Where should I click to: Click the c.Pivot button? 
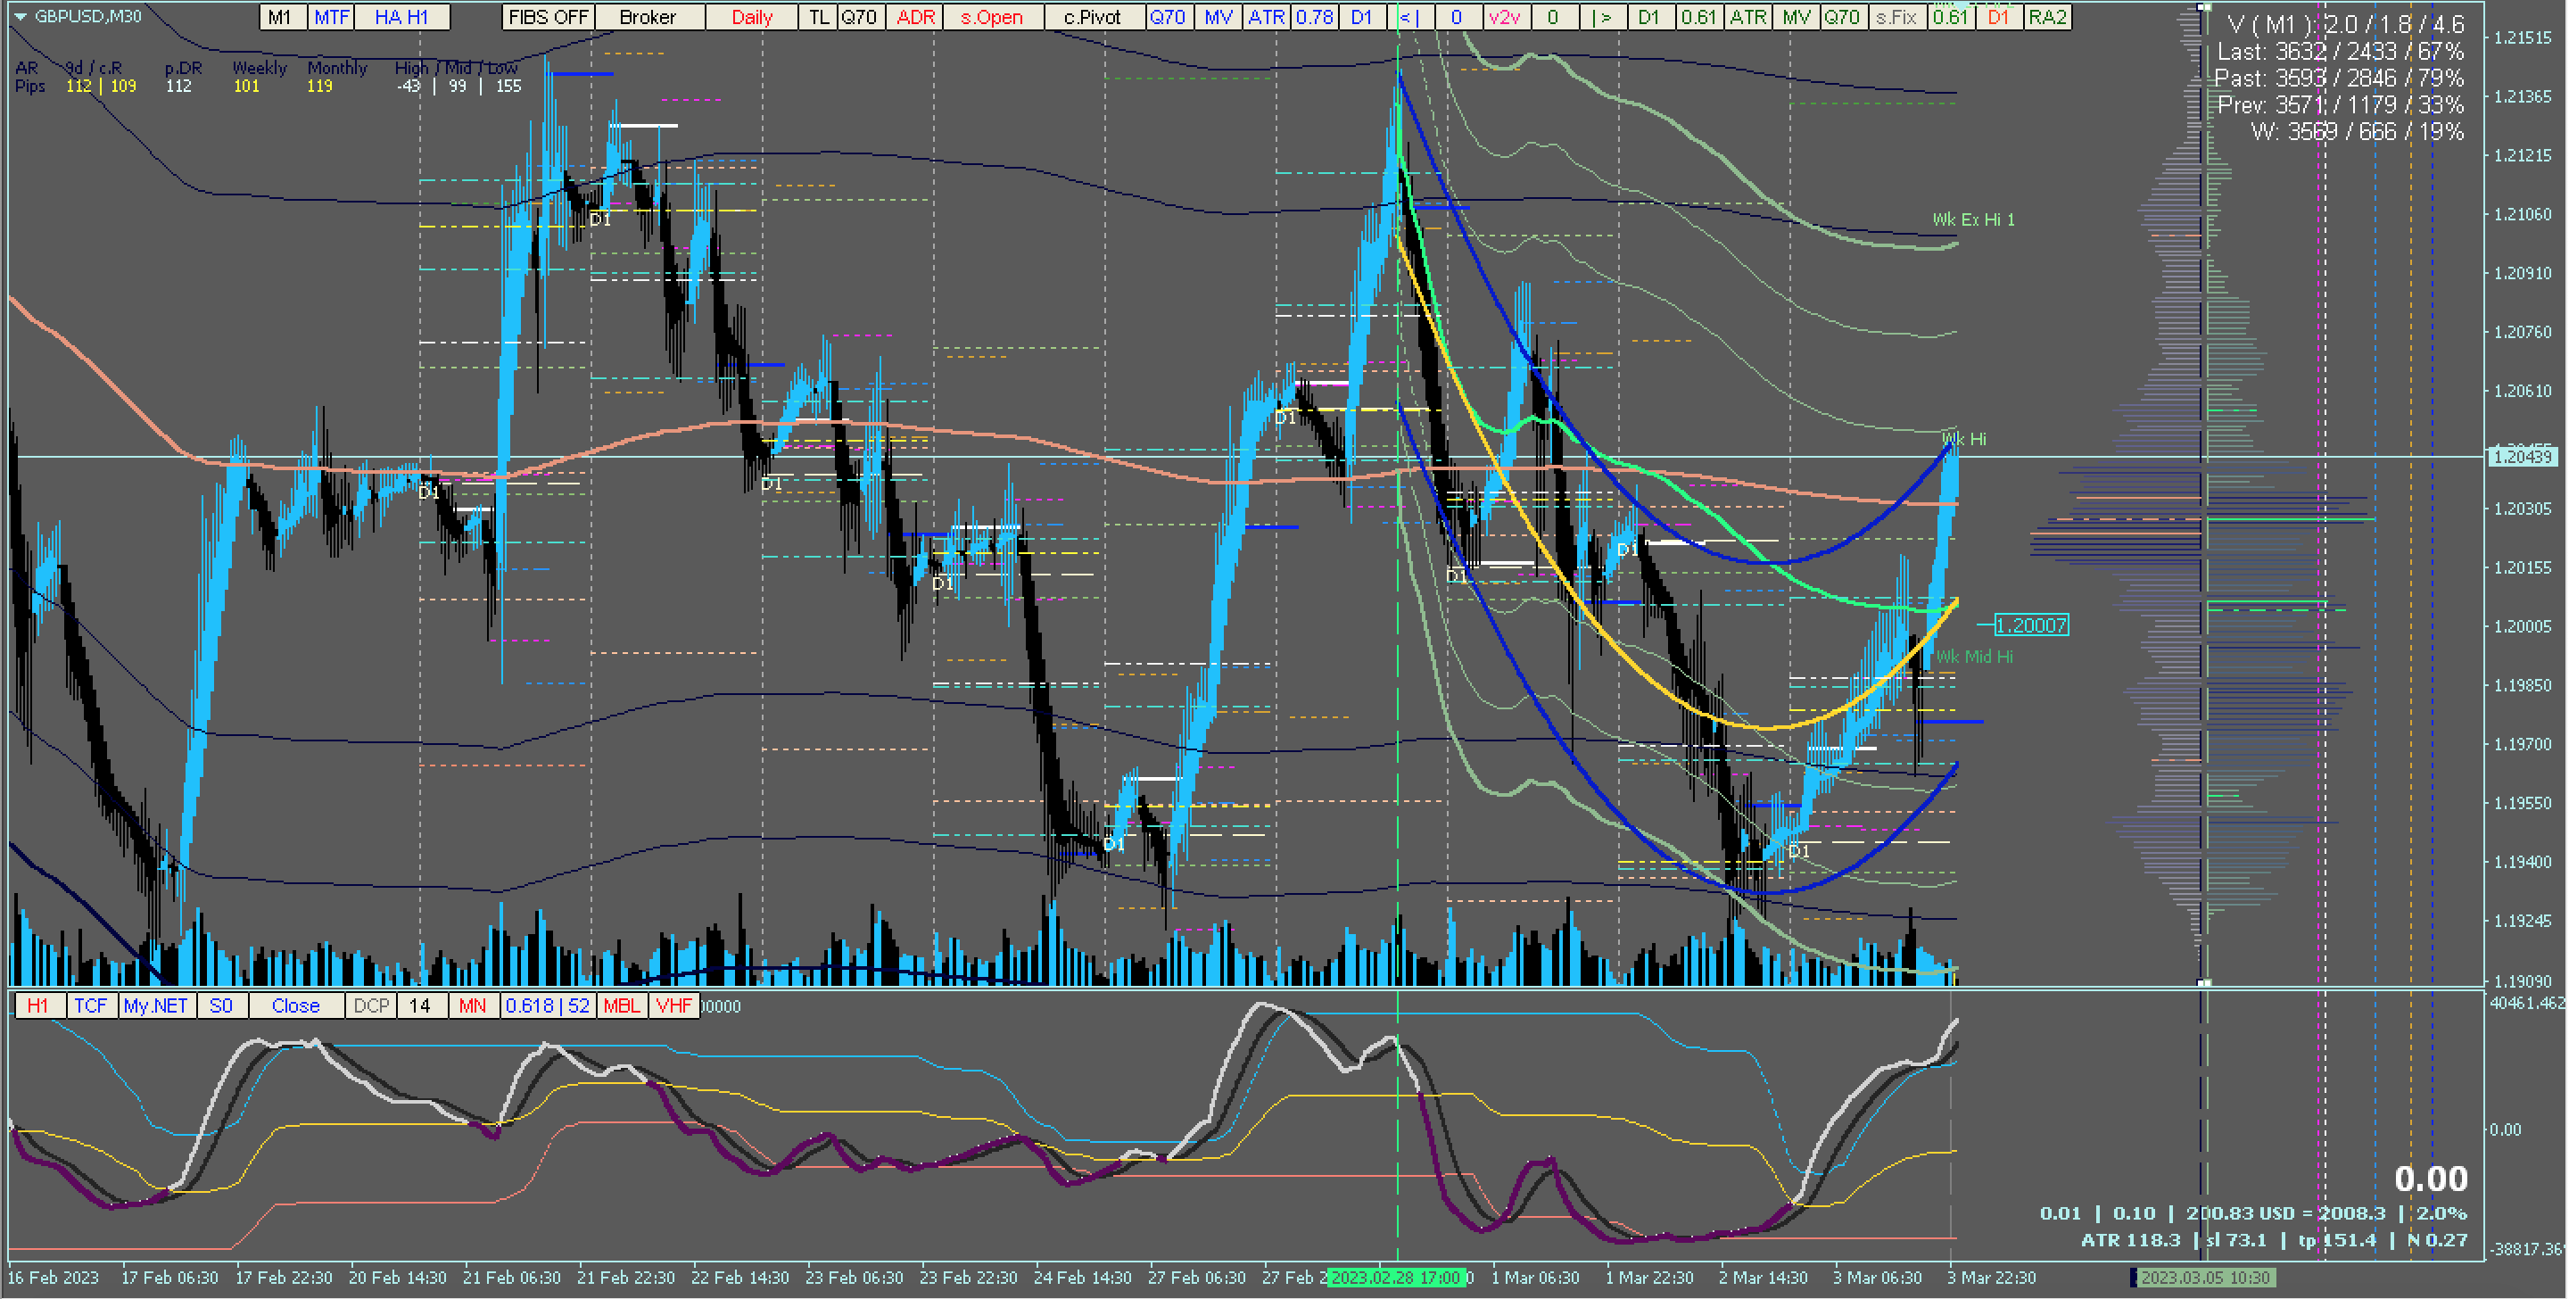point(1092,17)
